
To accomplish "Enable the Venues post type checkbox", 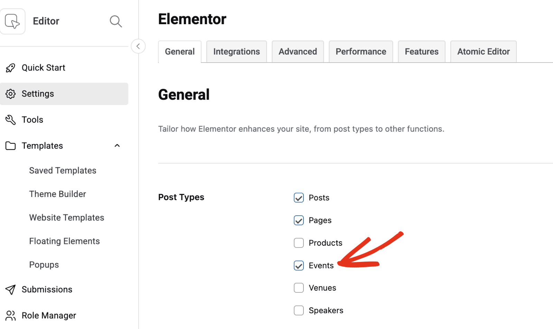I will pyautogui.click(x=299, y=288).
